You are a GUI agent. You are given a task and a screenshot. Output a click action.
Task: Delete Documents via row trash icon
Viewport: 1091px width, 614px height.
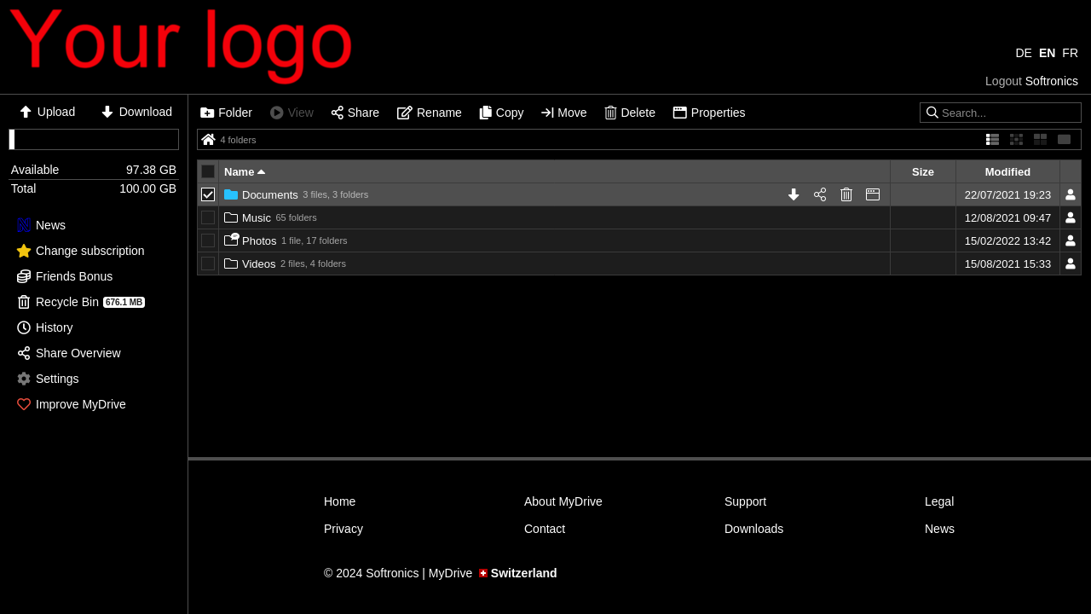tap(846, 194)
